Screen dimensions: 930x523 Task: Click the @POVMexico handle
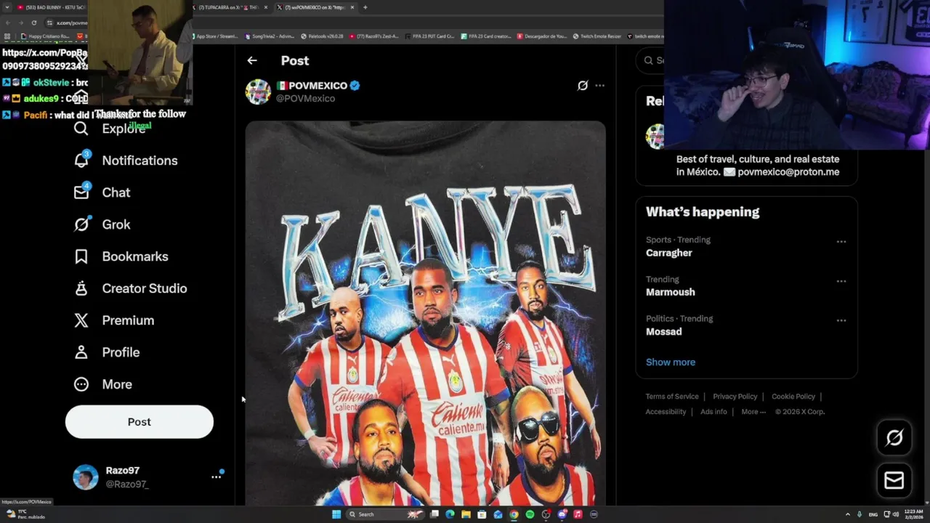tap(305, 99)
